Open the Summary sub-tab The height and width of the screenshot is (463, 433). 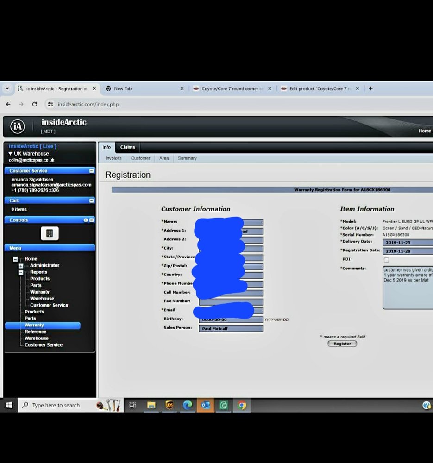(x=187, y=158)
